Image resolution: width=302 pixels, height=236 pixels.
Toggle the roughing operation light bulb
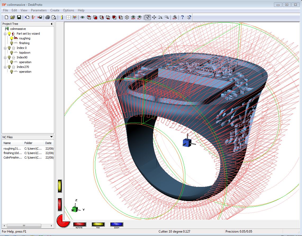[x=12, y=38]
